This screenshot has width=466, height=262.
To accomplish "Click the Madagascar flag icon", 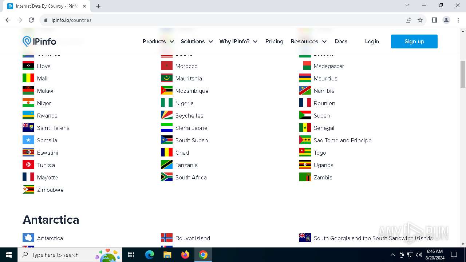I will [x=305, y=66].
